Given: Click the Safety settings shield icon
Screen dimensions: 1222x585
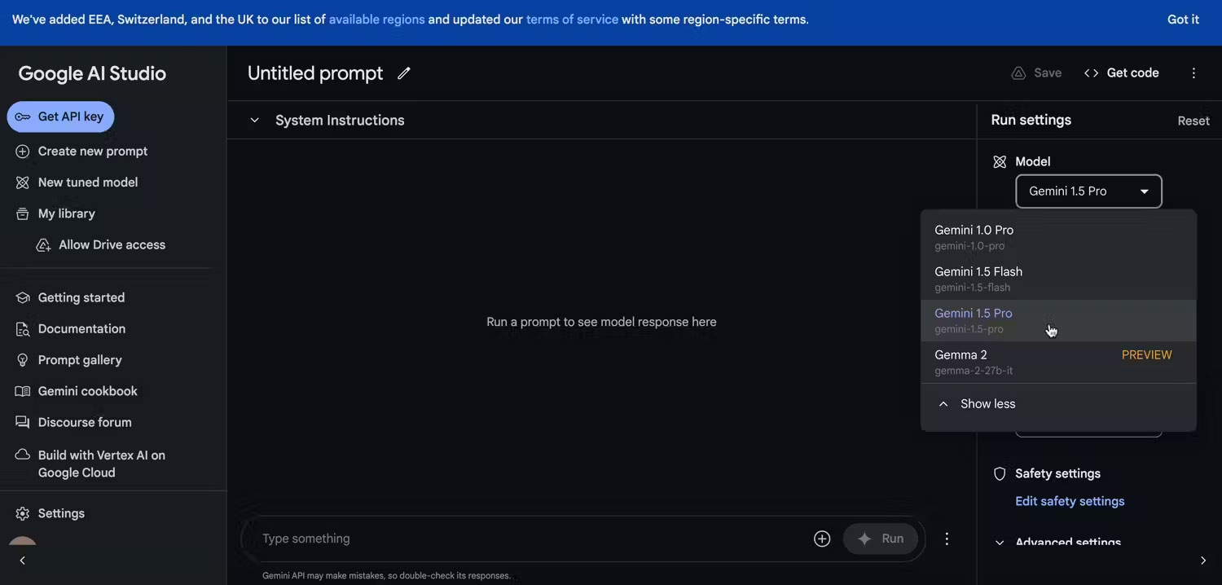Looking at the screenshot, I should point(1000,473).
